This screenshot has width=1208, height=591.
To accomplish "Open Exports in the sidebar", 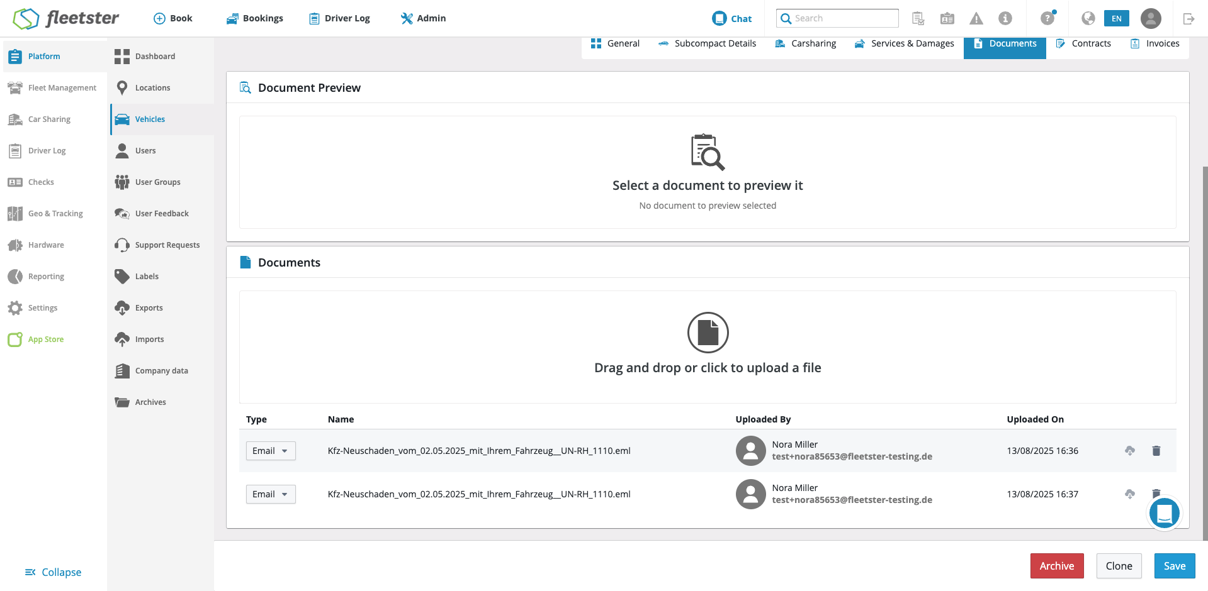I will (162, 308).
